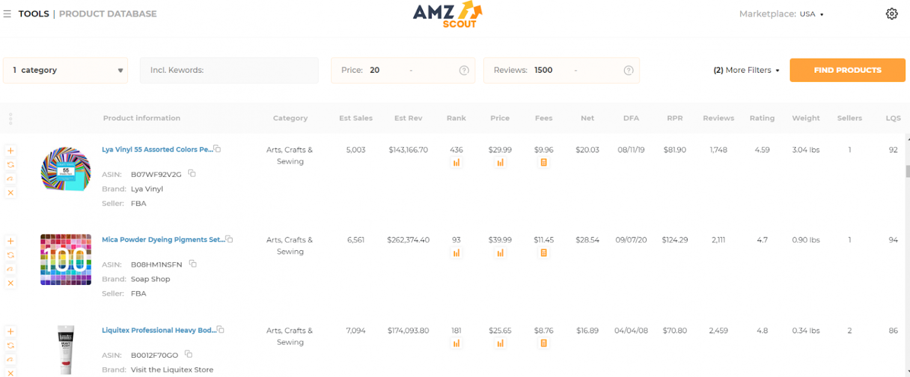This screenshot has height=377, width=910.
Task: Click the RPR value $81.90
Action: pyautogui.click(x=675, y=150)
